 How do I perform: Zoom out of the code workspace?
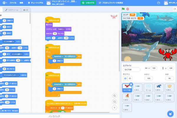114,102
